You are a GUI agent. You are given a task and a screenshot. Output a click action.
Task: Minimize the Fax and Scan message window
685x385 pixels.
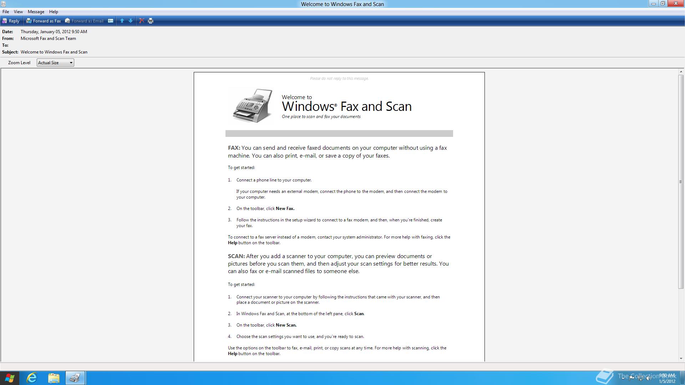[654, 4]
